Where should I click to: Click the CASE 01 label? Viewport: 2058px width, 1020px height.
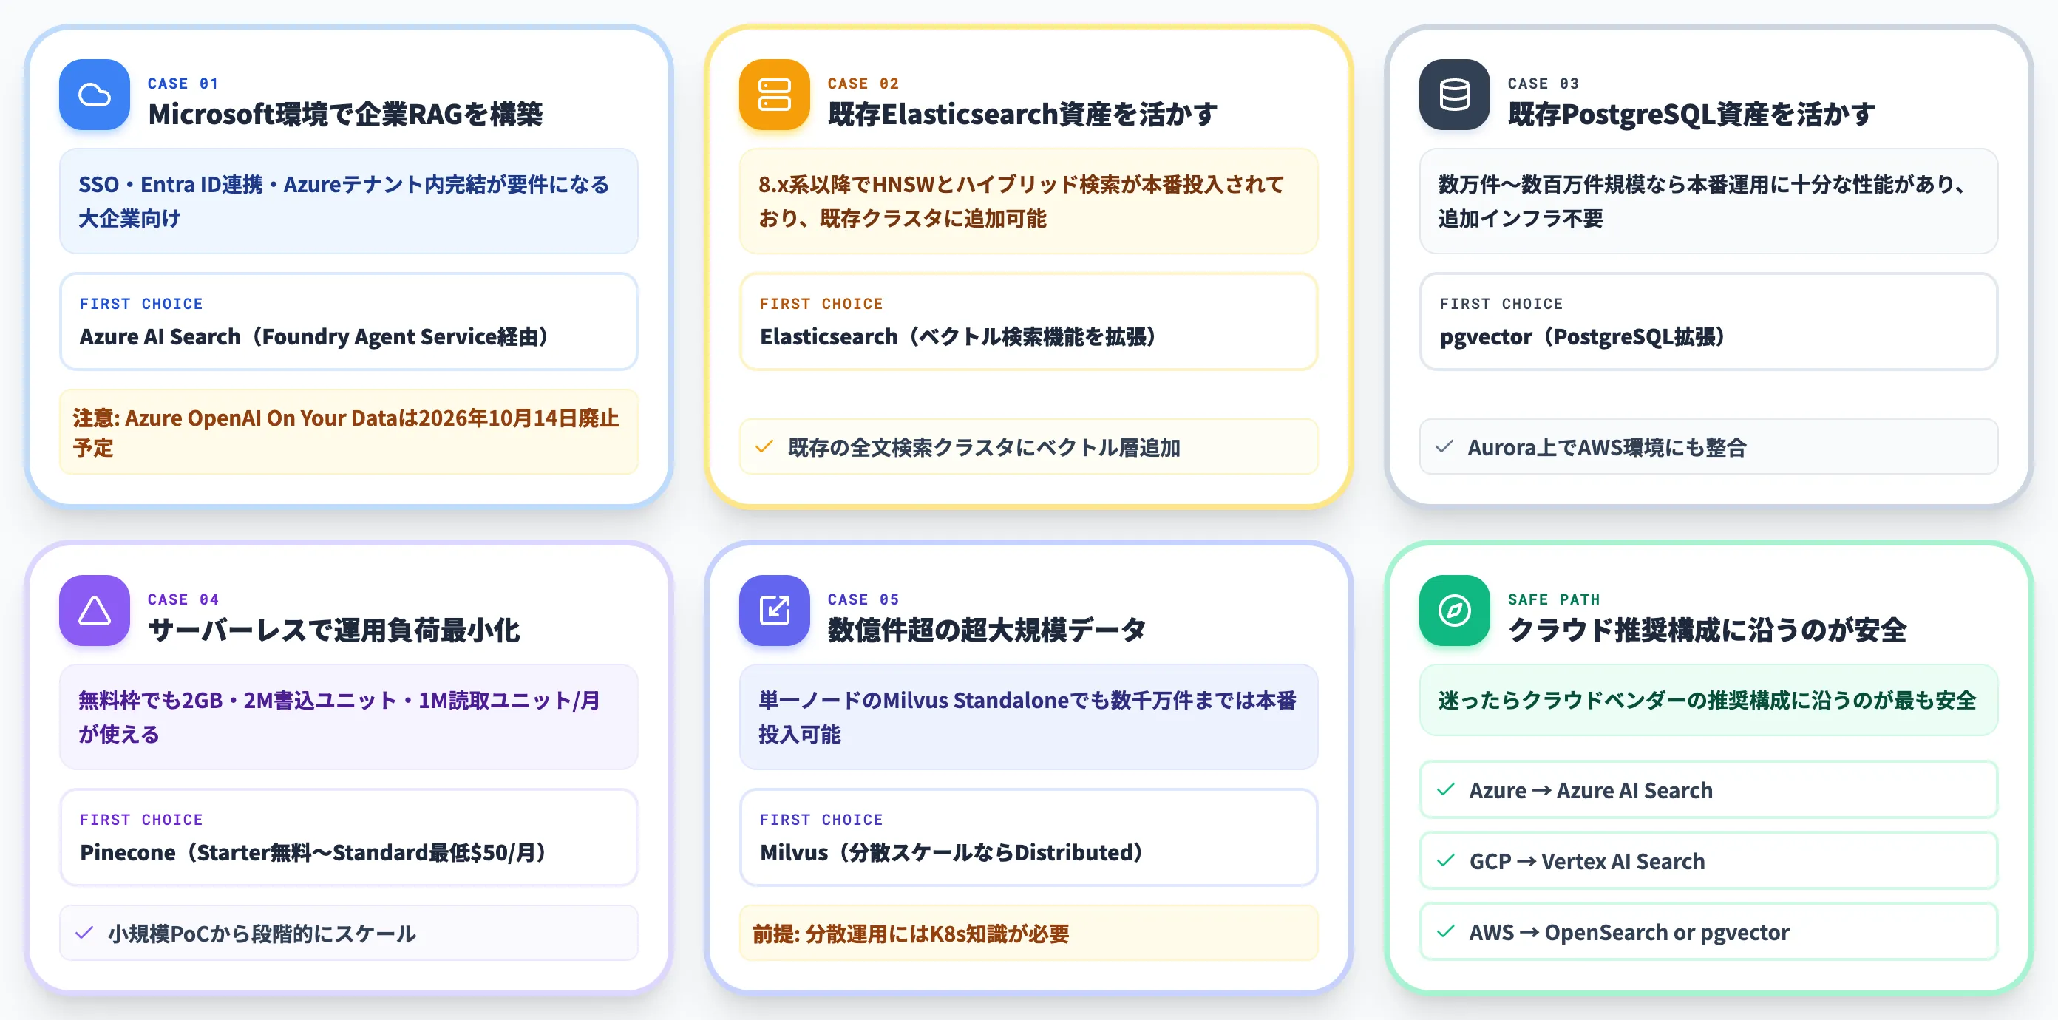[183, 84]
